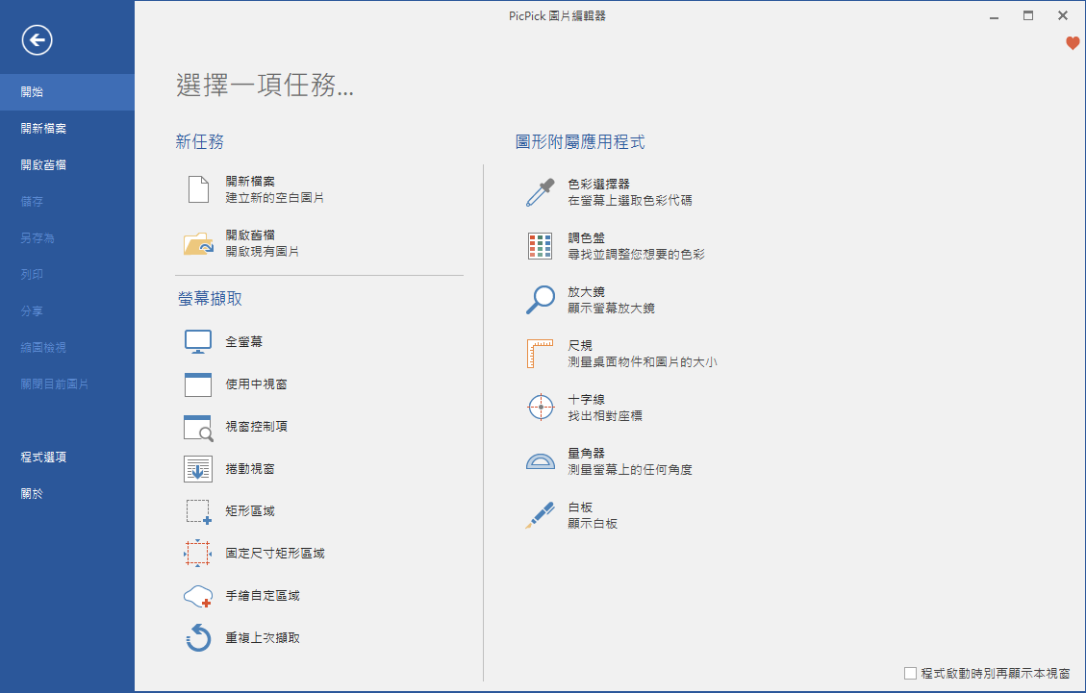Open the 量角器 protractor tool
1086x693 pixels.
[x=540, y=460]
